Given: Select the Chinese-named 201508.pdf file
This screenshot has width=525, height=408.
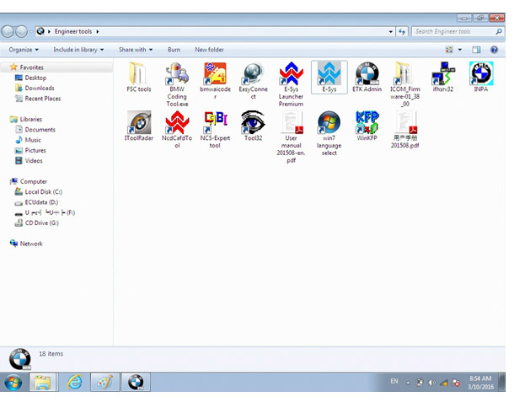Looking at the screenshot, I should [x=404, y=130].
